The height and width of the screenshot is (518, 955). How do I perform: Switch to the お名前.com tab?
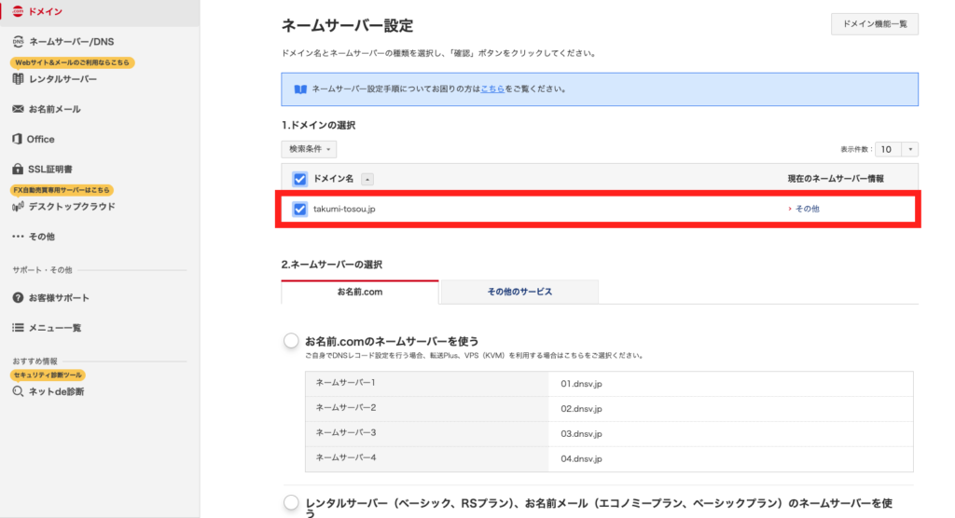point(360,292)
